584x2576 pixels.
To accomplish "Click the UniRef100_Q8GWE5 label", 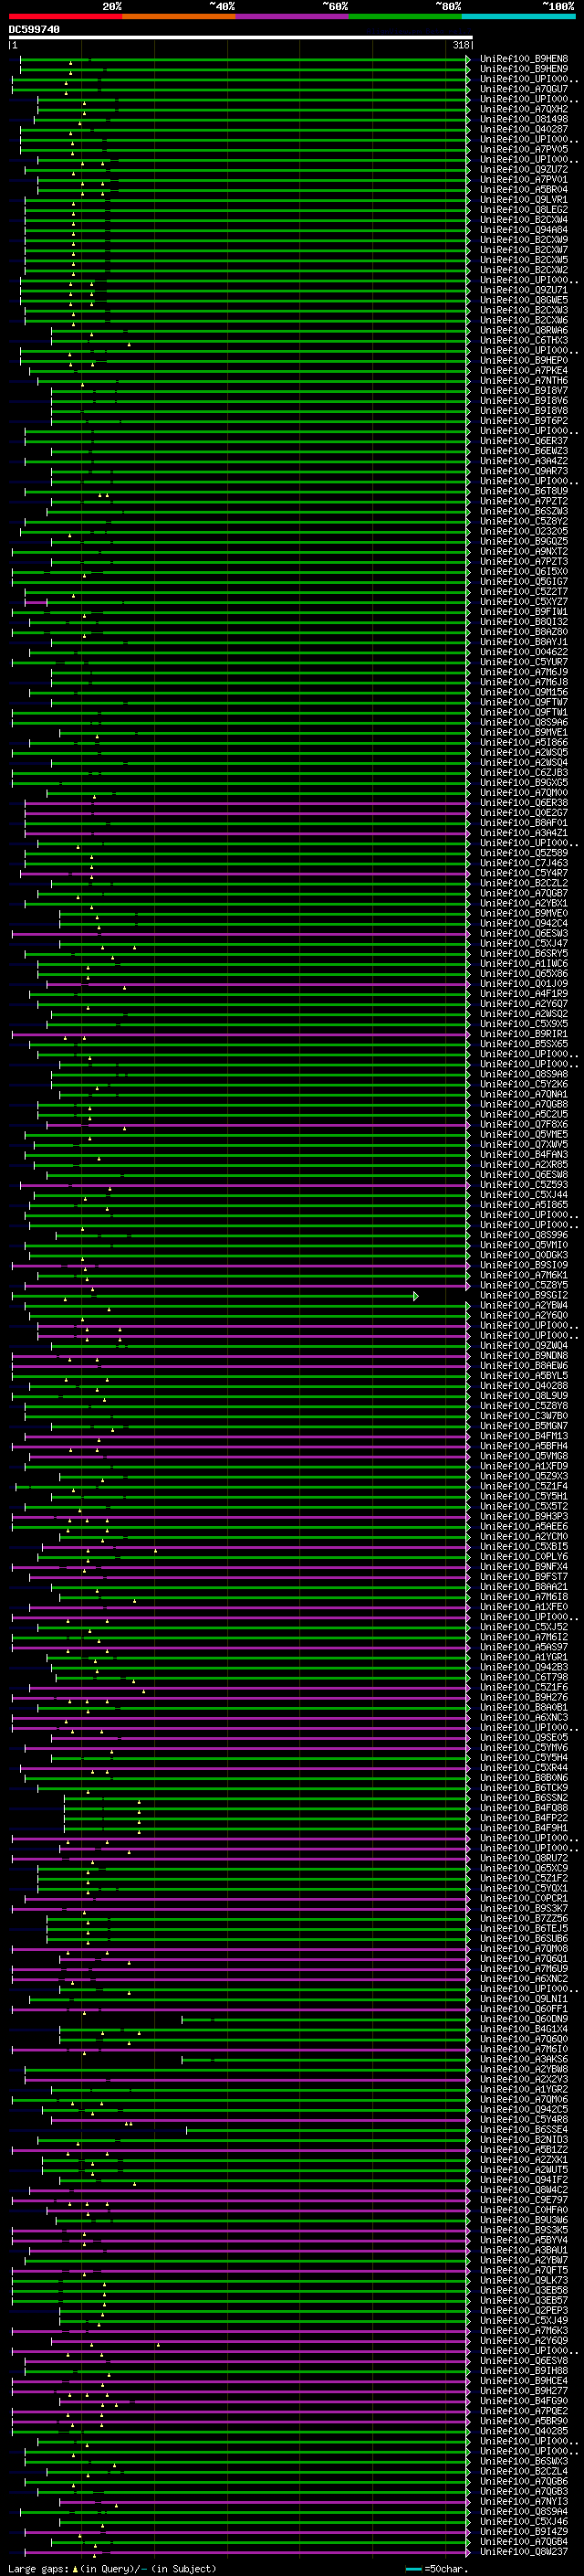I will coord(524,300).
